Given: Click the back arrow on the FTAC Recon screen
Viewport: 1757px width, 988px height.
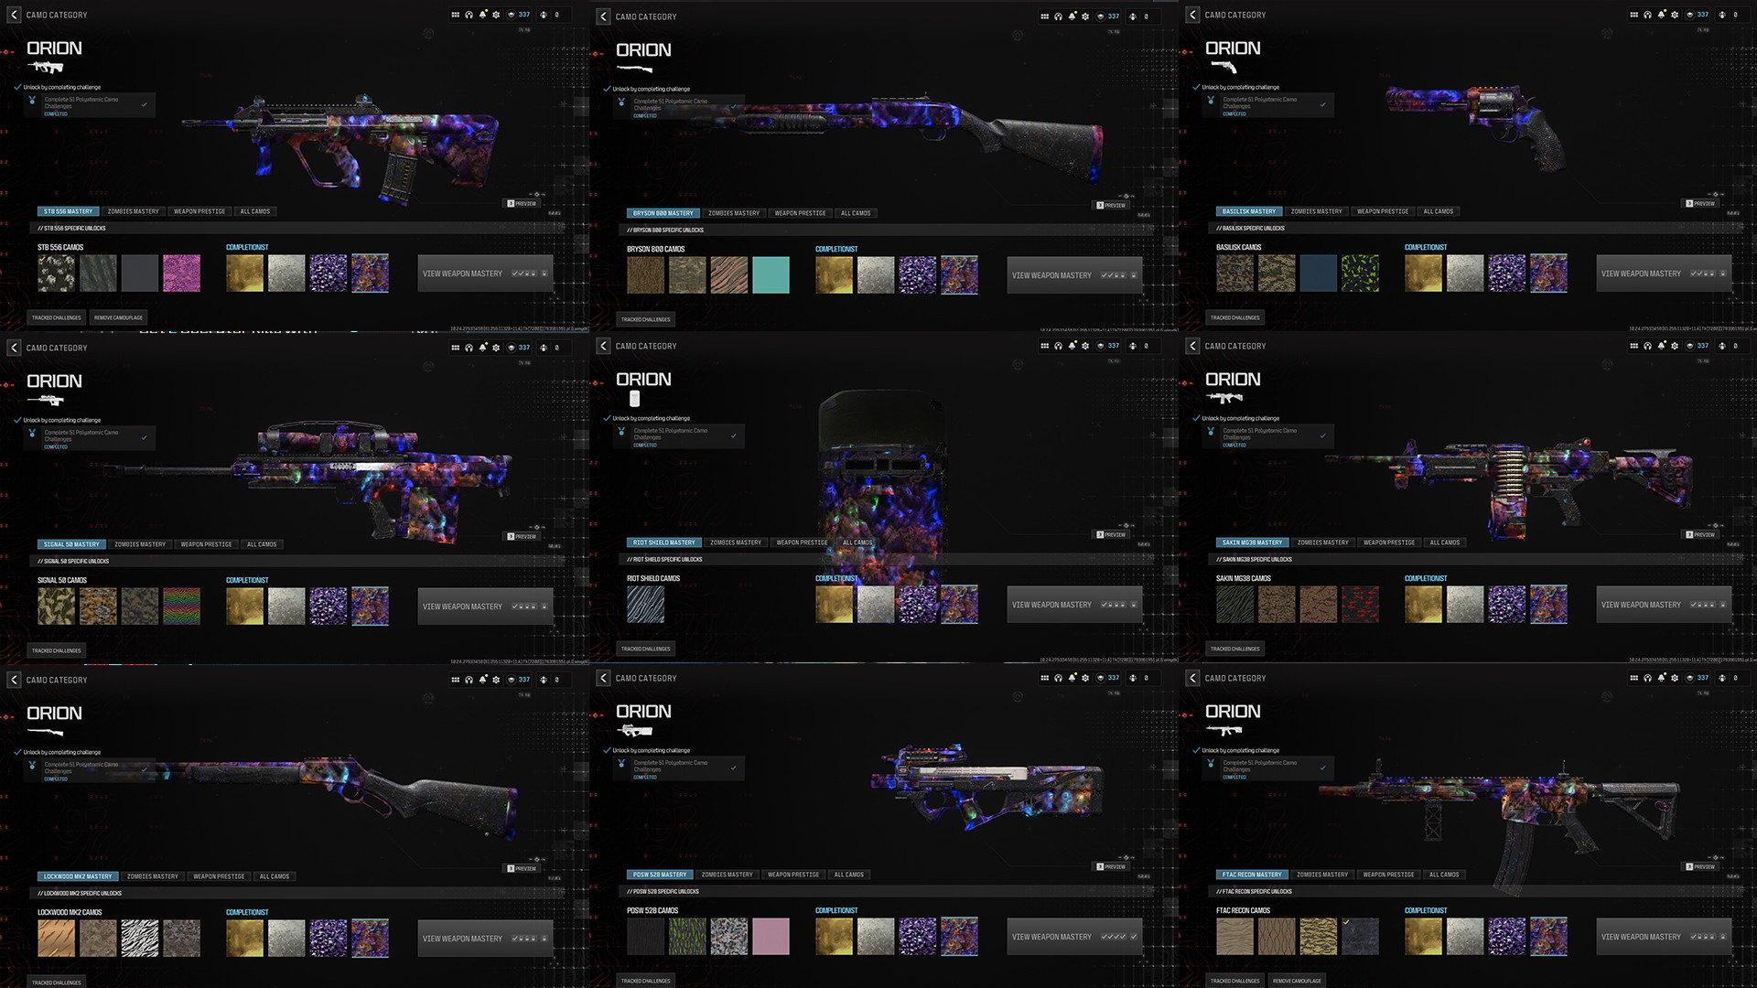Looking at the screenshot, I should pos(1192,678).
